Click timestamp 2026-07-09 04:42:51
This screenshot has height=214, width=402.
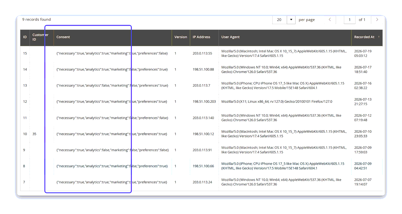pos(363,166)
